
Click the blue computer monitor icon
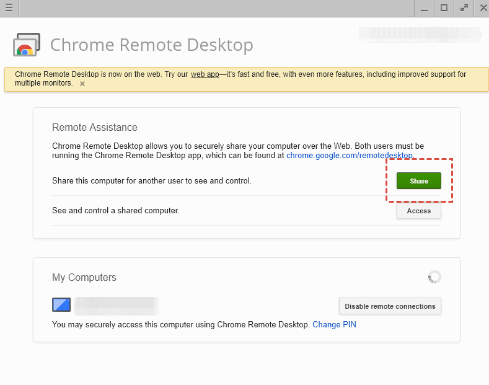[x=61, y=306]
